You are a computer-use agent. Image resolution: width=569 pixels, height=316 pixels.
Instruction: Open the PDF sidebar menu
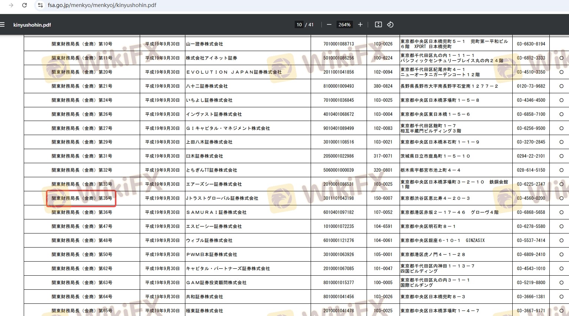[3, 25]
